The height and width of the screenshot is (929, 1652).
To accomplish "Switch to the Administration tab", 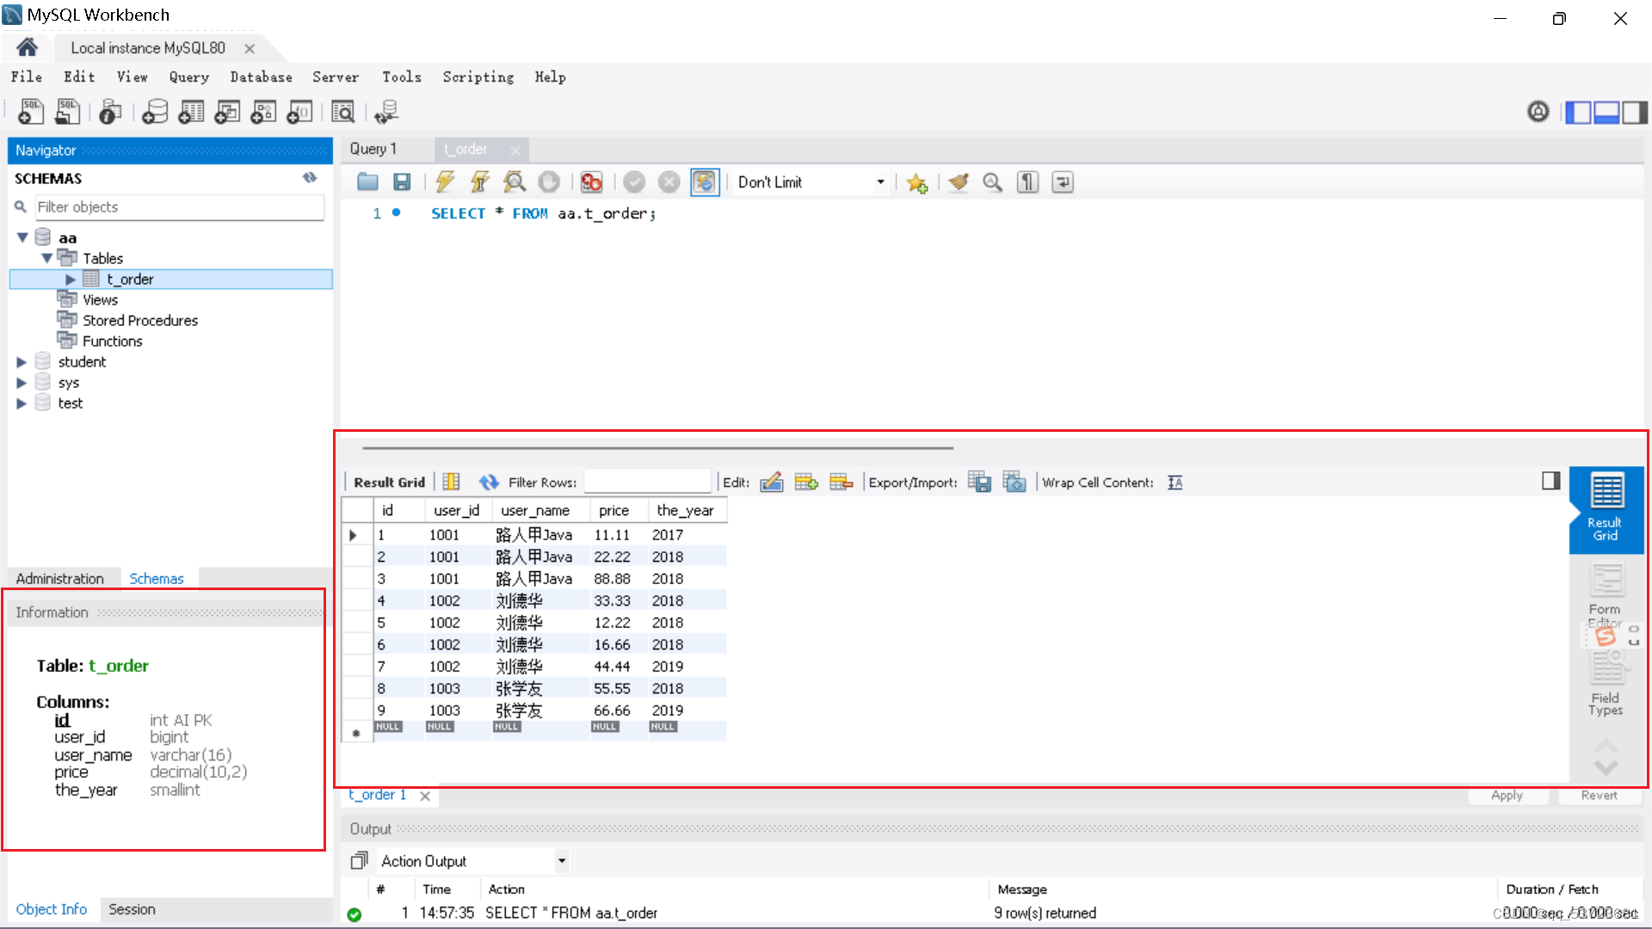I will [59, 579].
